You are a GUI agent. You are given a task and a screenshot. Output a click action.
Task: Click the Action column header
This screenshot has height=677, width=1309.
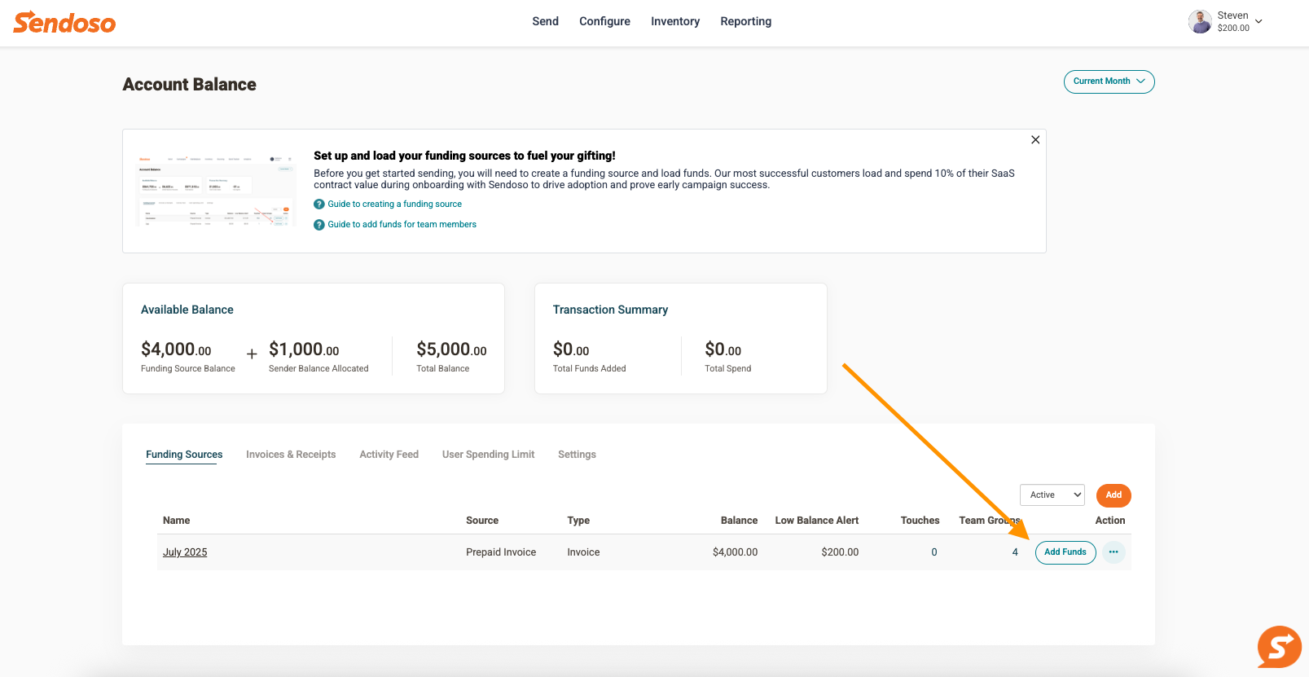tap(1110, 521)
